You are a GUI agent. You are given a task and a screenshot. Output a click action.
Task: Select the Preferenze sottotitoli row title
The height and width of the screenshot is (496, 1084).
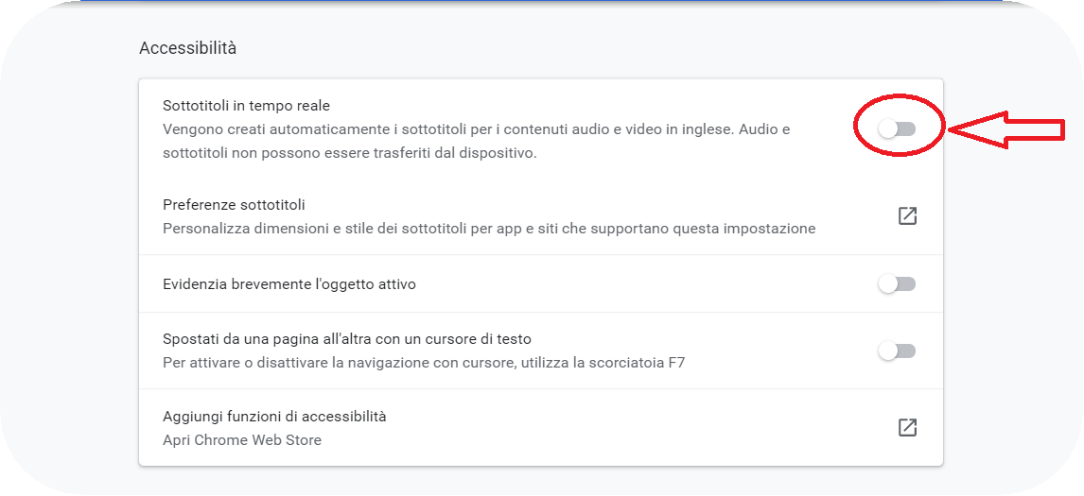(234, 205)
